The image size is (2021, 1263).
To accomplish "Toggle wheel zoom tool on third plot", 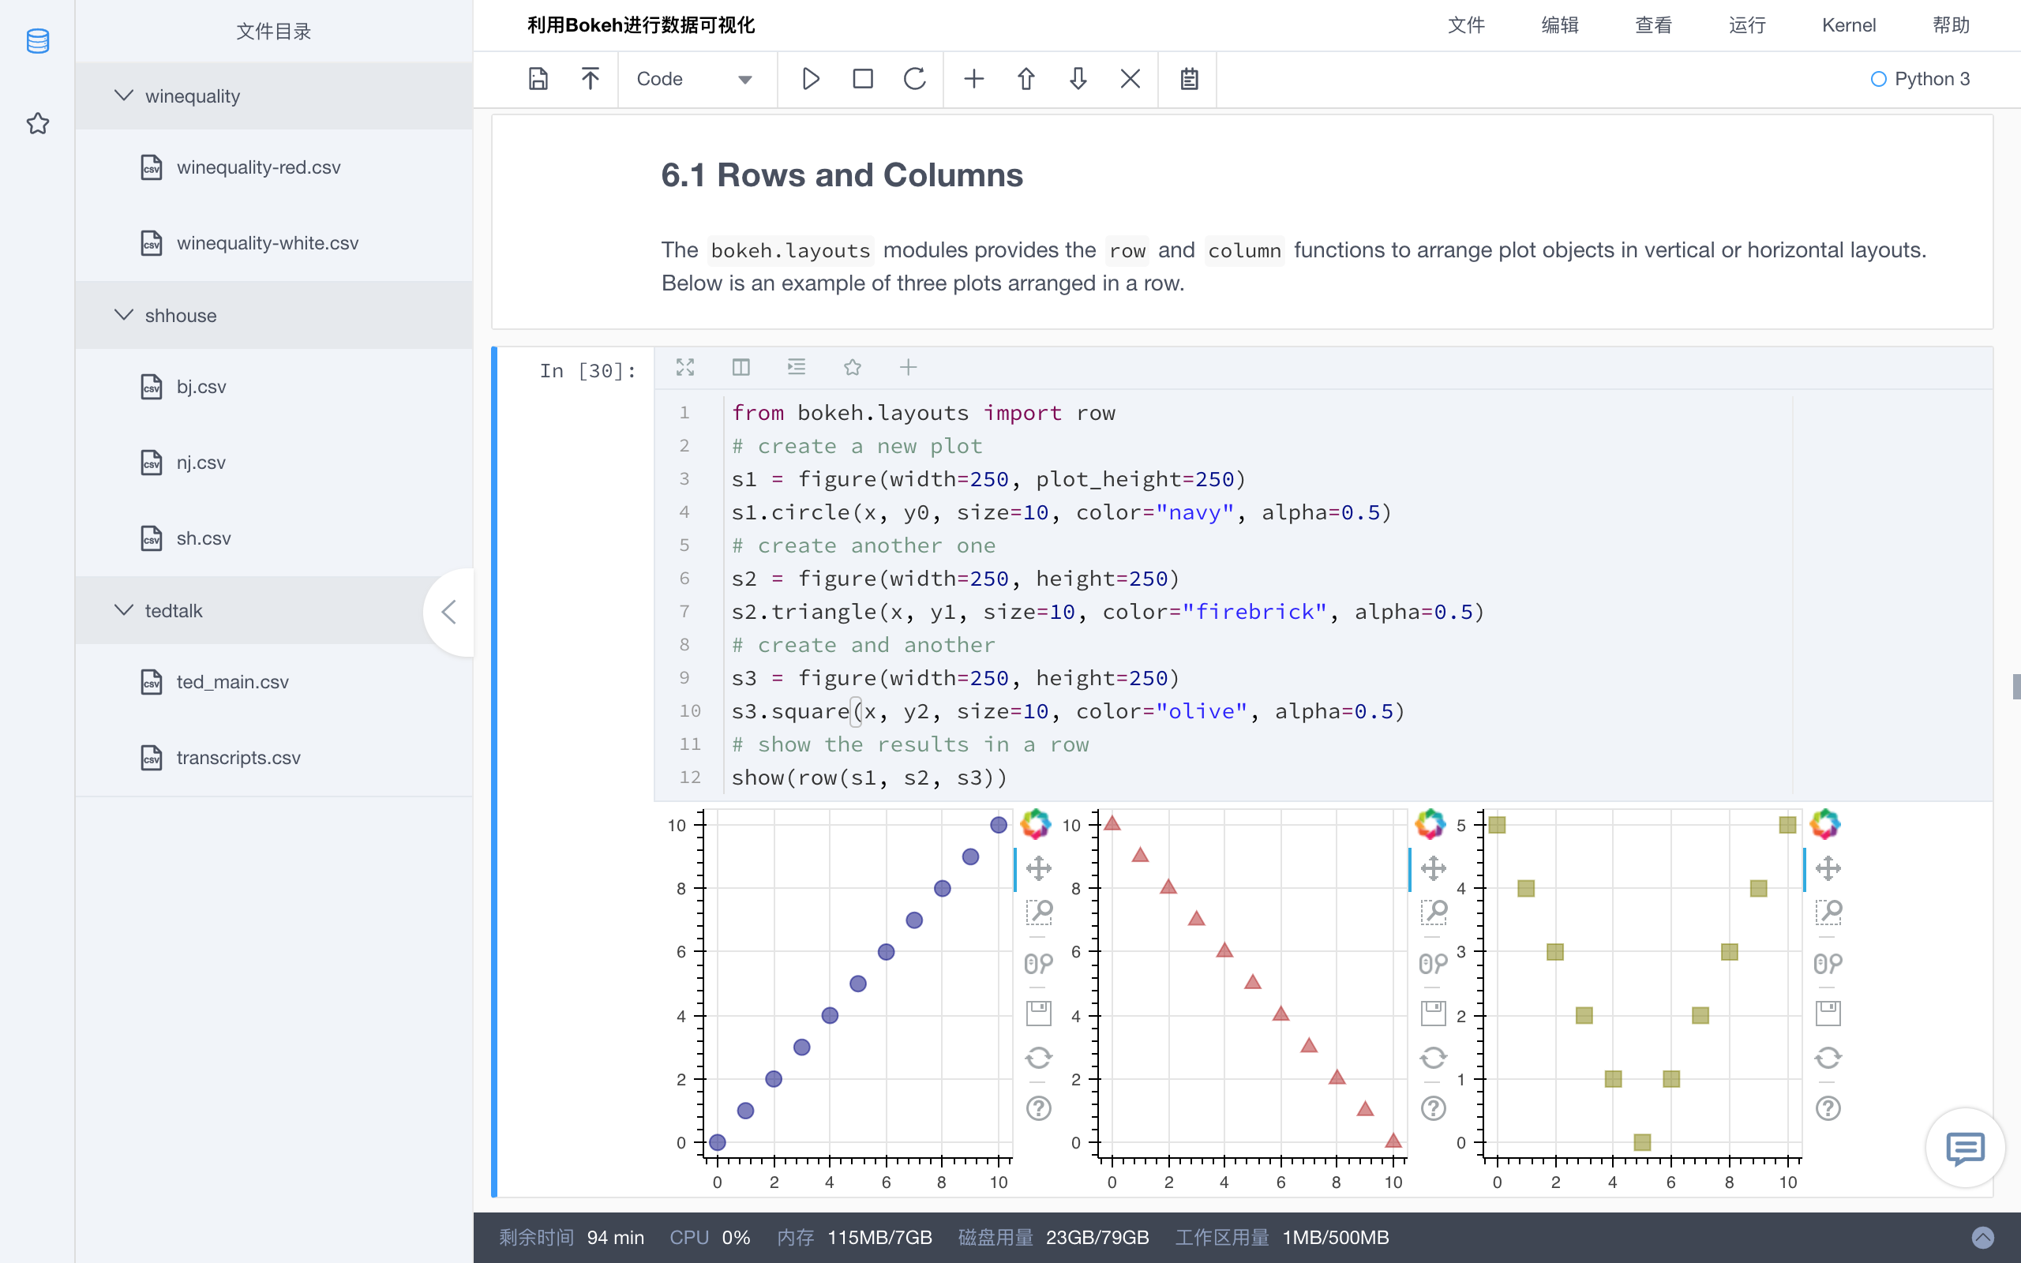I will coord(1828,963).
